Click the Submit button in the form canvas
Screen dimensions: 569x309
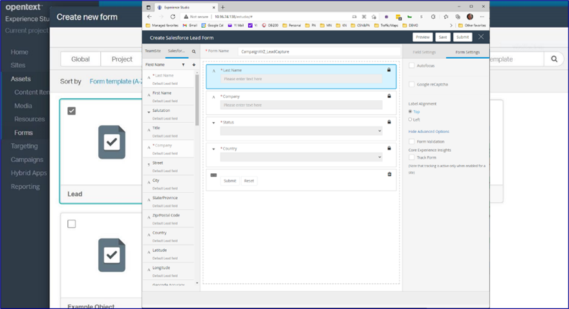tap(230, 180)
